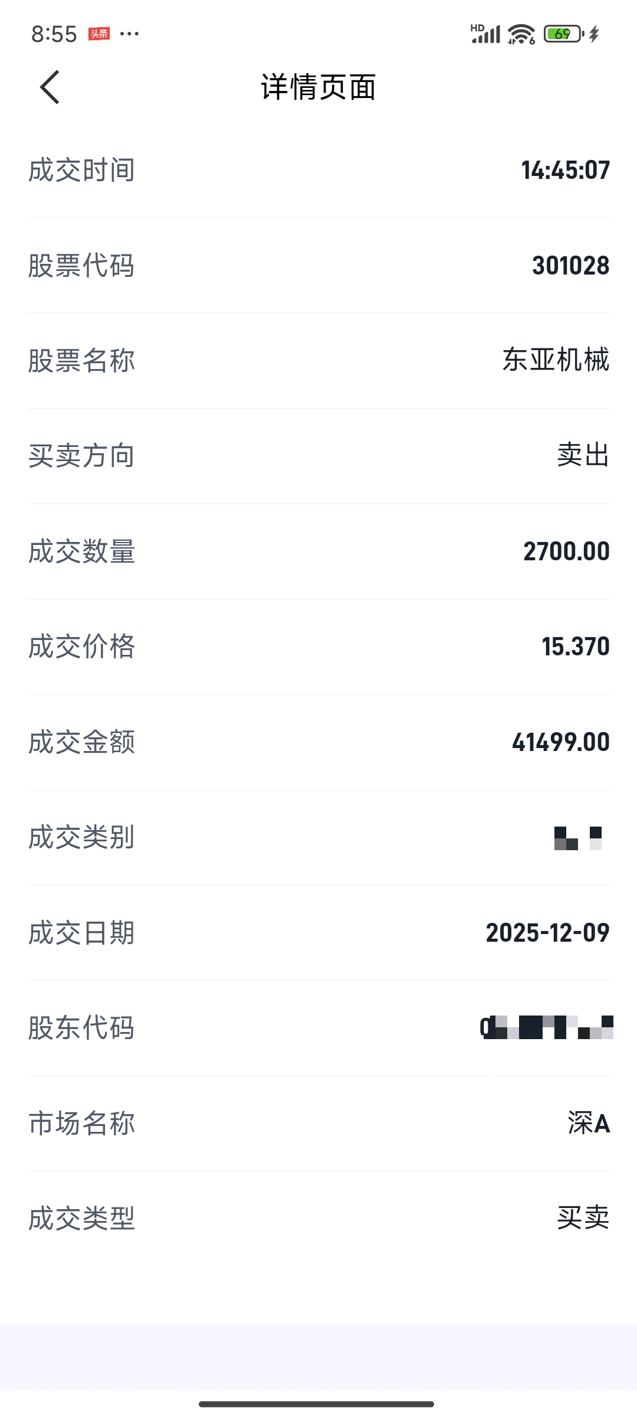Tap the 成交时间 value 14:45:07
The height and width of the screenshot is (1417, 637).
point(565,170)
